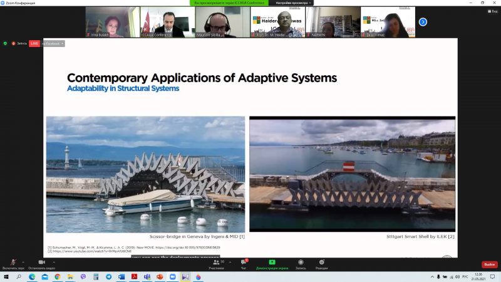Open the last taskbar app icon
The height and width of the screenshot is (282, 501).
pos(198,277)
